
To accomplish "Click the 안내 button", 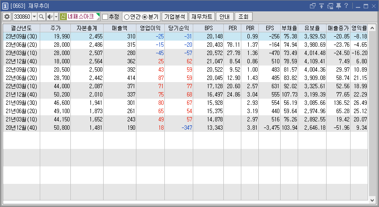I will pos(225,17).
